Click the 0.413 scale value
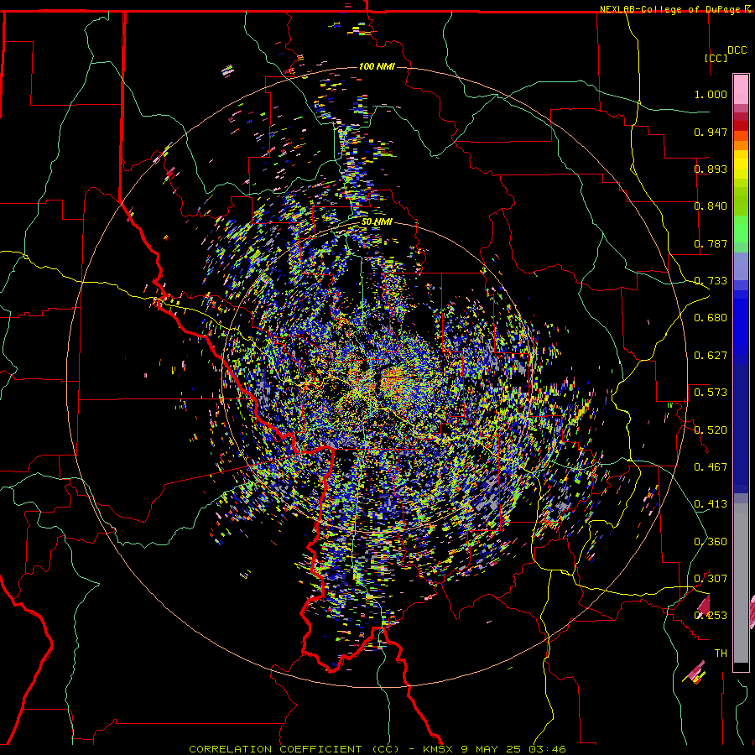The height and width of the screenshot is (755, 755). coord(711,504)
